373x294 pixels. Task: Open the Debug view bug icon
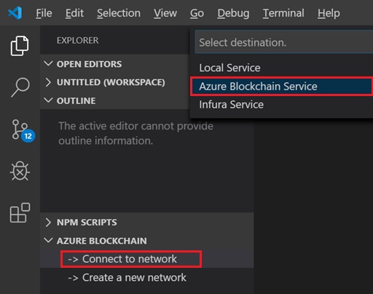(x=20, y=171)
